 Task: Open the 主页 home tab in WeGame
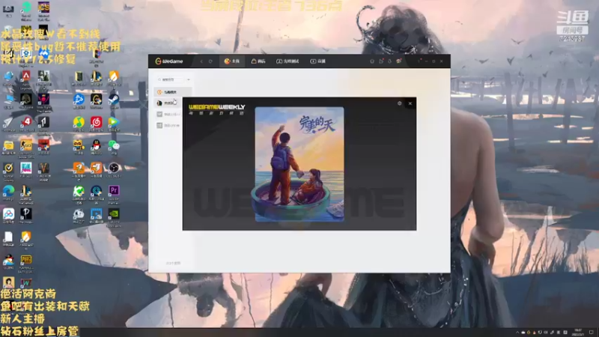click(x=231, y=61)
